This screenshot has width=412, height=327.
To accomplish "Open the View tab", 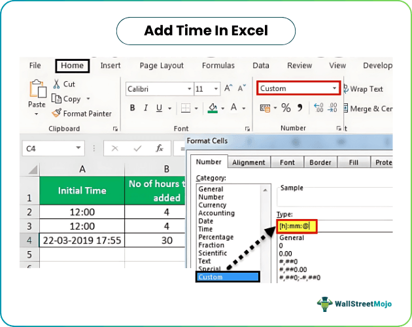I will tap(337, 65).
